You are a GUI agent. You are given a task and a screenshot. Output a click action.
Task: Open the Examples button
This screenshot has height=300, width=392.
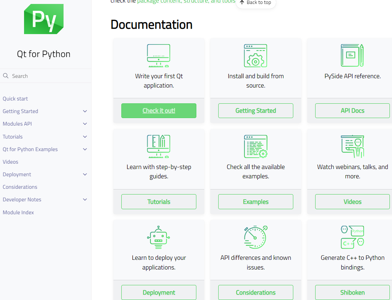(x=256, y=202)
